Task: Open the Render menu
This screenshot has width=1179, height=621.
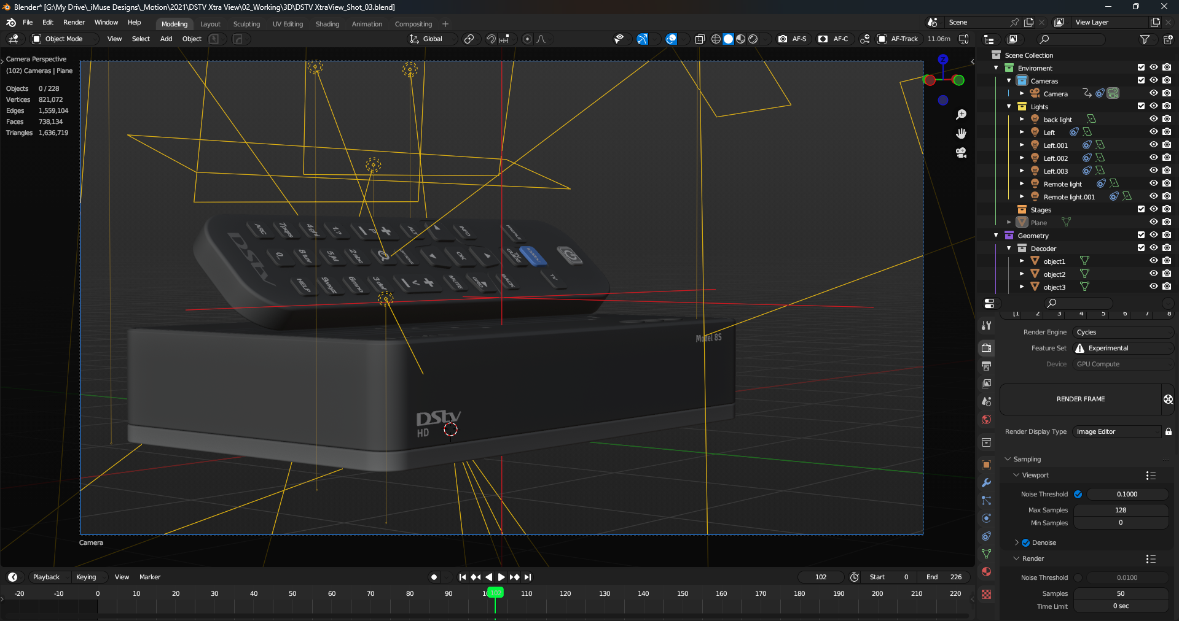Action: pos(74,22)
